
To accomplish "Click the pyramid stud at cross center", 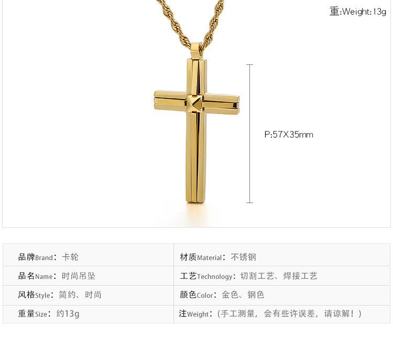I will 195,103.
